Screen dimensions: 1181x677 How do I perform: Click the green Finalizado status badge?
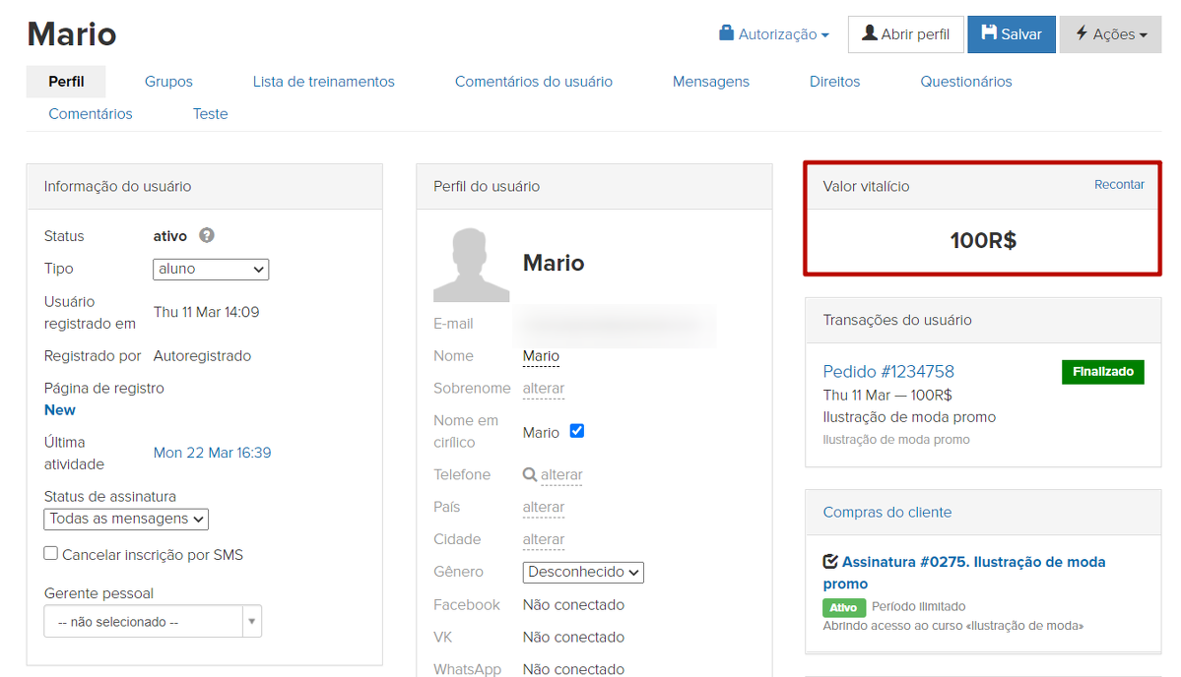click(x=1102, y=372)
